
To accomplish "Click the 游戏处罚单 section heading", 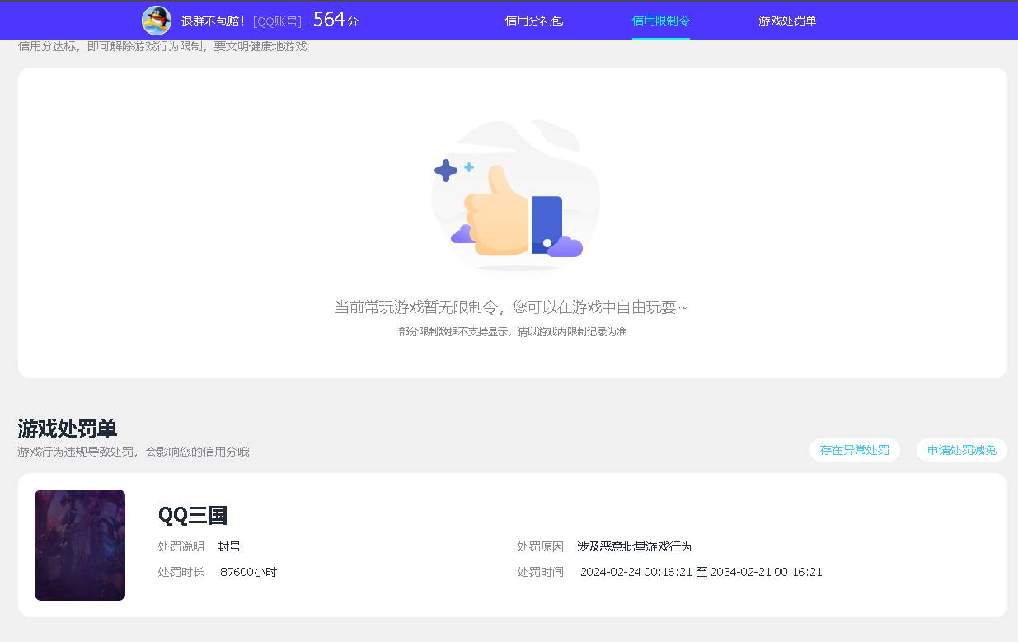I will [x=67, y=429].
